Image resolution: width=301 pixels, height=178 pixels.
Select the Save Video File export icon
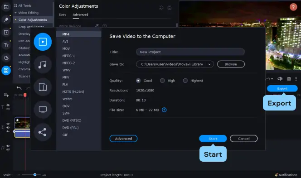[x=43, y=42]
